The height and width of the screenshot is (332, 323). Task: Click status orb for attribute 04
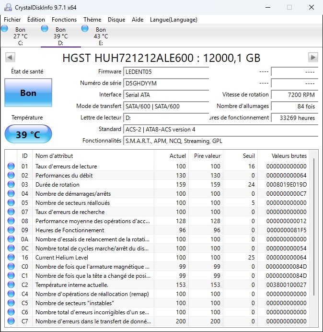coord(11,193)
